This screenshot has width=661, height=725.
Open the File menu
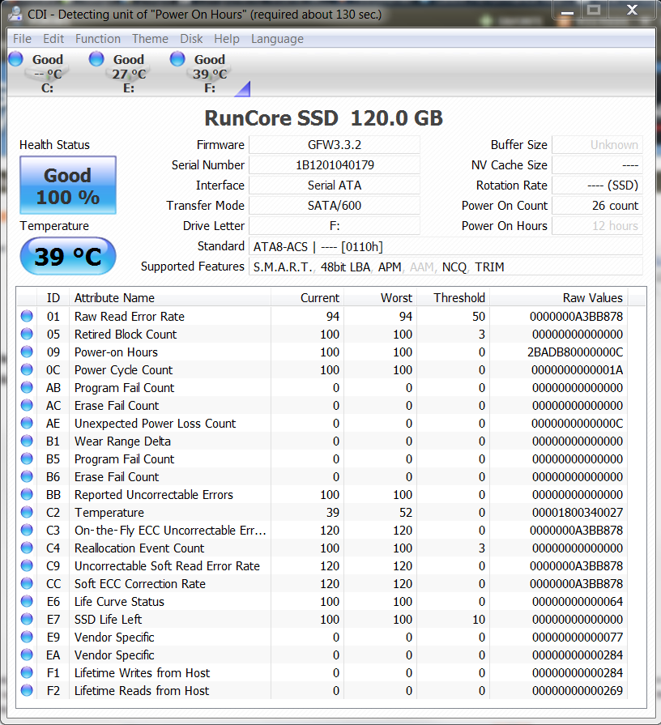click(x=23, y=39)
